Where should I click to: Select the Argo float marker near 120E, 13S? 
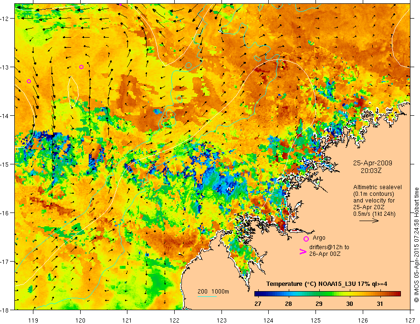[x=82, y=67]
